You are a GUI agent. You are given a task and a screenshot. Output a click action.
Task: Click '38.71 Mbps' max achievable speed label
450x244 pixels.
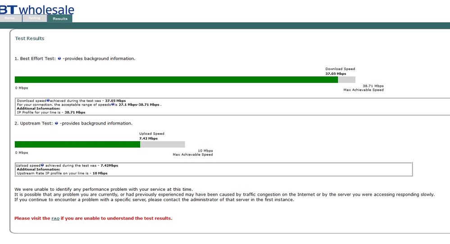click(373, 86)
